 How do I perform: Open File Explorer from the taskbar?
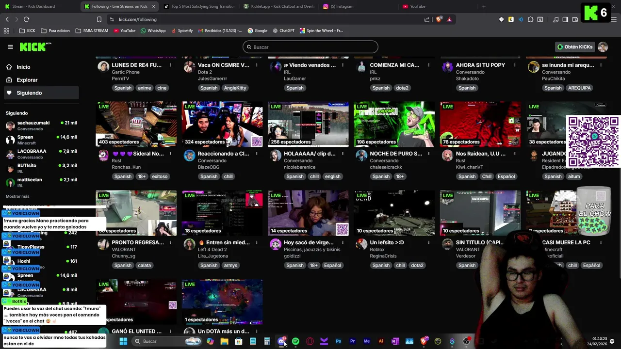[x=224, y=341]
